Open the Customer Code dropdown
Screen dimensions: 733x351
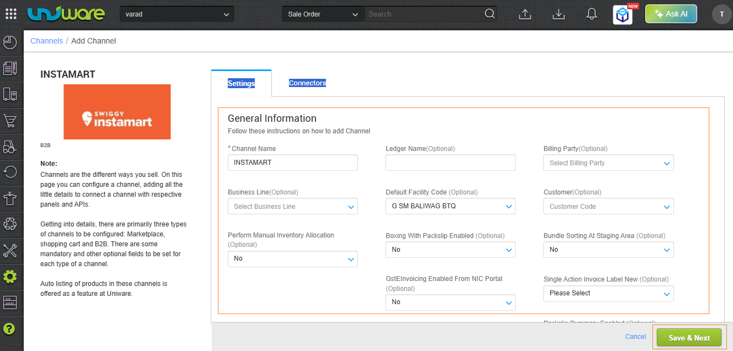[x=608, y=207]
